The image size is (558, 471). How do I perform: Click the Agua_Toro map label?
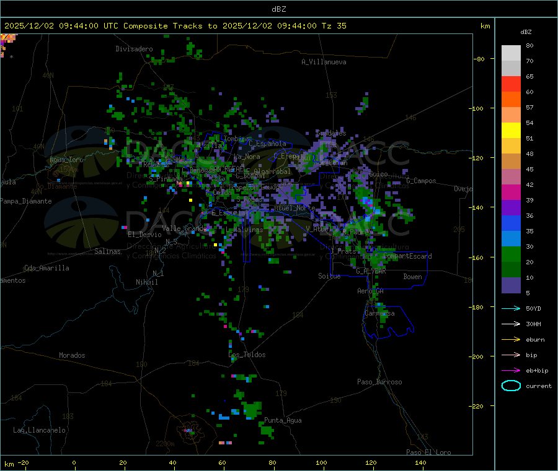pos(66,160)
